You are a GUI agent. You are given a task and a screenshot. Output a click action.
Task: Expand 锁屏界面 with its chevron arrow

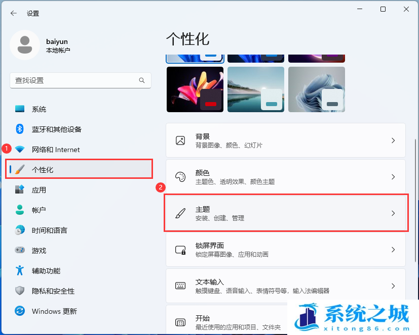[x=393, y=250]
